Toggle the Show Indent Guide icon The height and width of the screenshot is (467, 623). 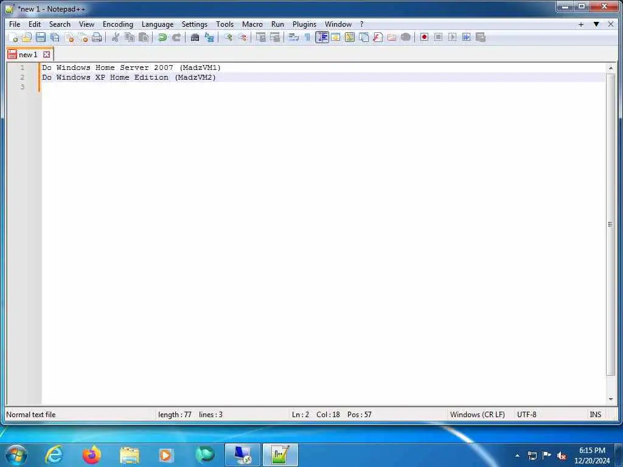coord(322,37)
